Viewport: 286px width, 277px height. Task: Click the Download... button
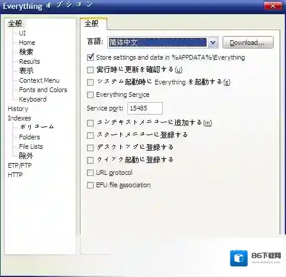click(x=248, y=43)
